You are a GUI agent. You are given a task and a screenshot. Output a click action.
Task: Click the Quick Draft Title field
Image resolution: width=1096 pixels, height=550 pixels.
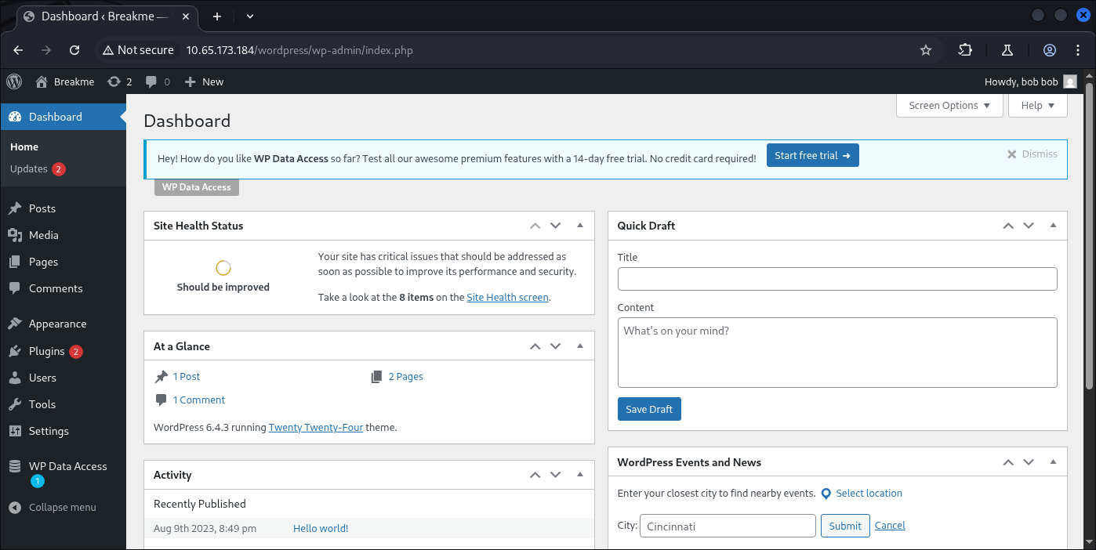coord(837,279)
